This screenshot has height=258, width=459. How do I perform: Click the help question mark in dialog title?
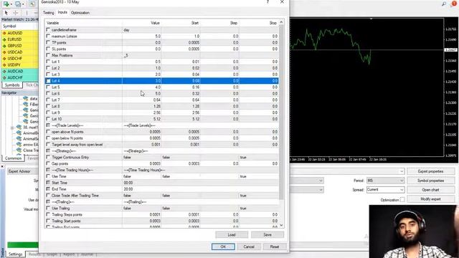[x=268, y=2]
